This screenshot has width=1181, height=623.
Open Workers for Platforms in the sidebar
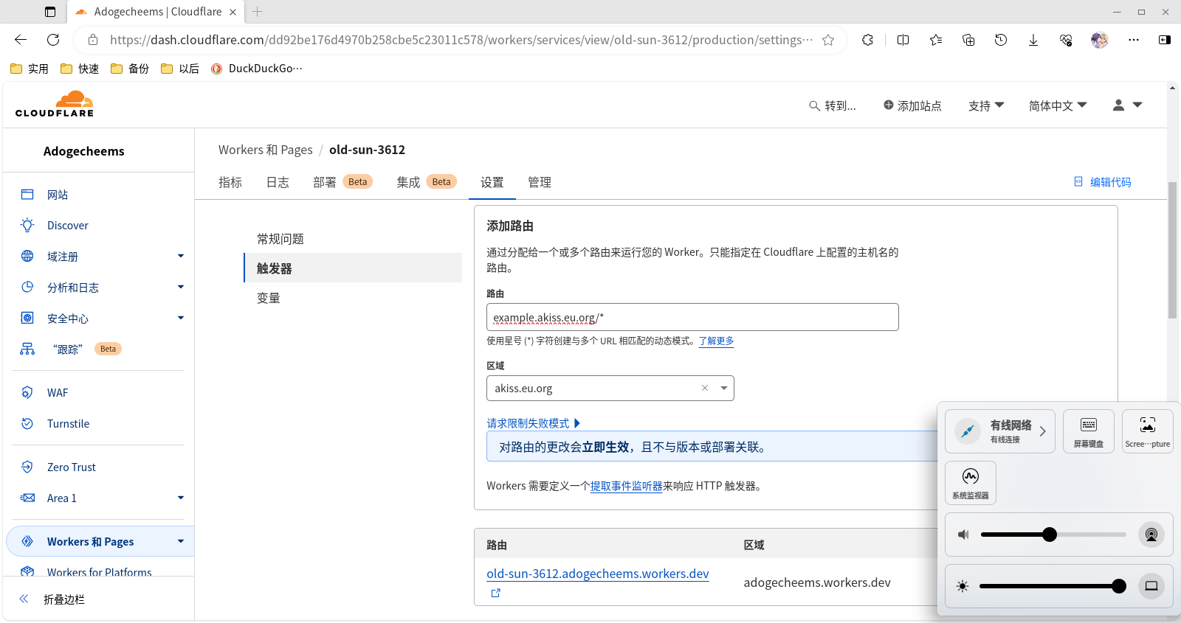pos(99,571)
